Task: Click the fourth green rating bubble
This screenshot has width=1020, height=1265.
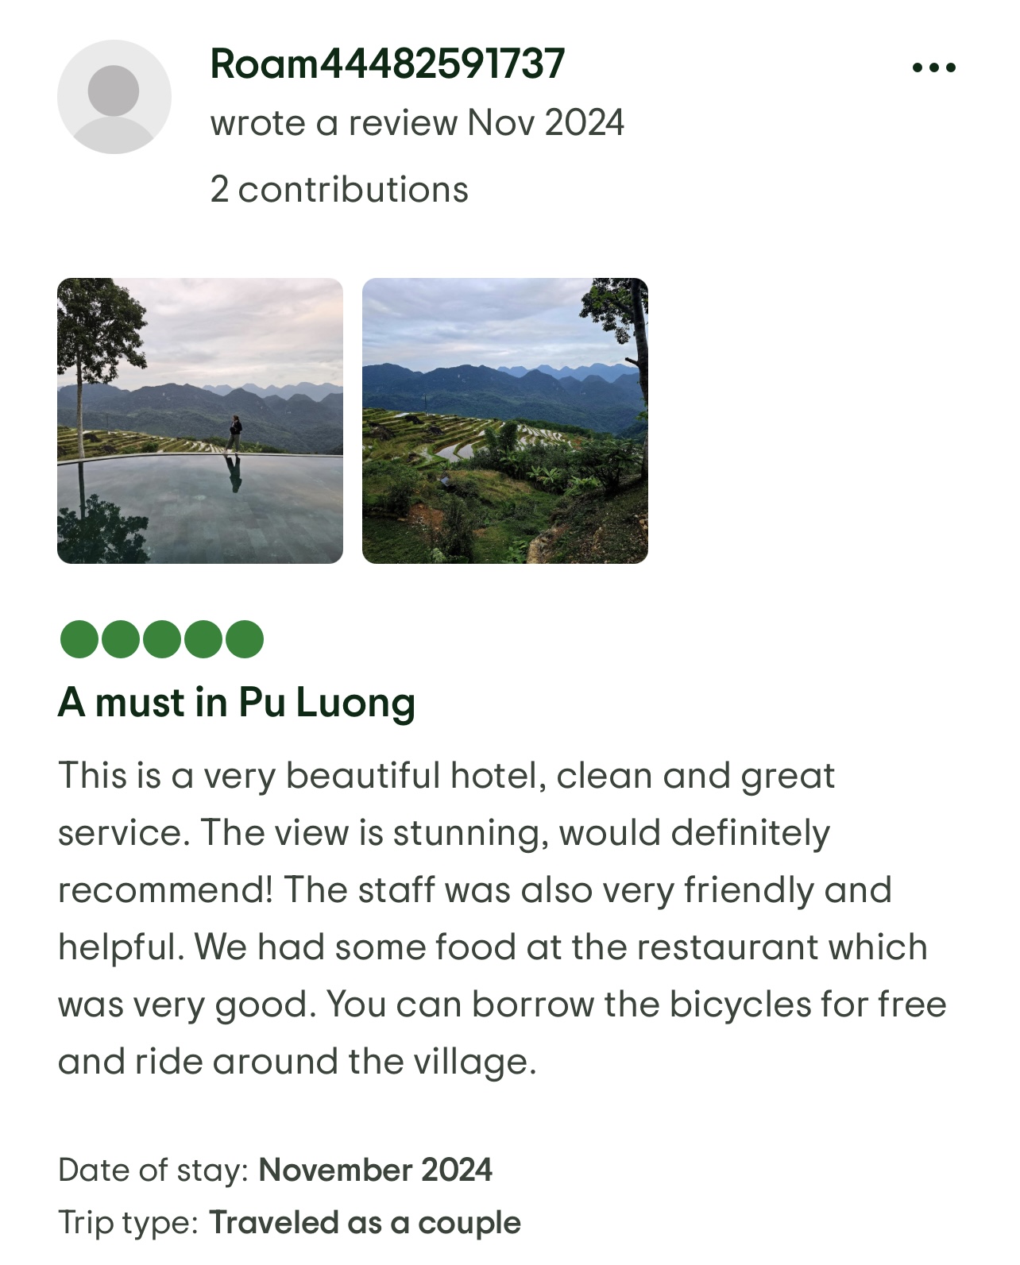Action: pos(203,639)
